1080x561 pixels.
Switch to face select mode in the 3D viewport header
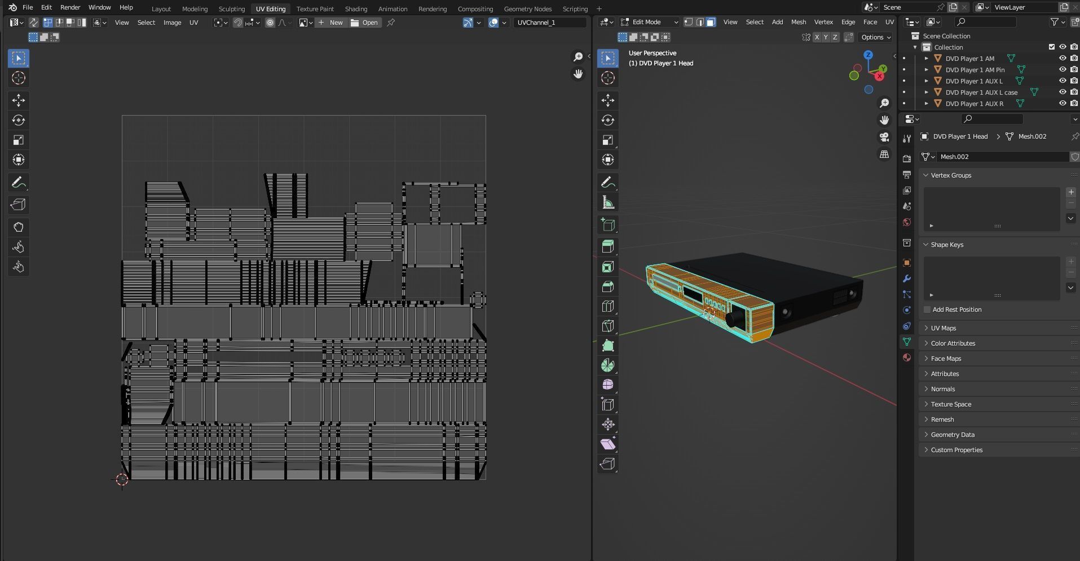711,22
